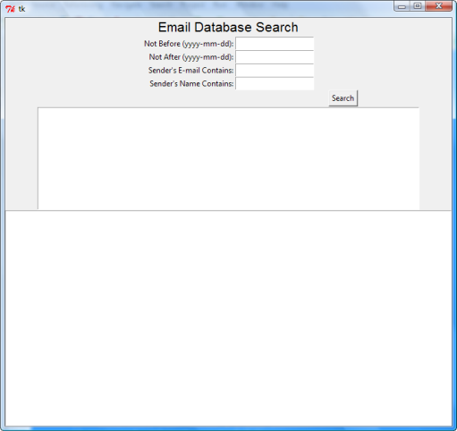Click inside the search results list box
The width and height of the screenshot is (457, 431).
point(228,158)
